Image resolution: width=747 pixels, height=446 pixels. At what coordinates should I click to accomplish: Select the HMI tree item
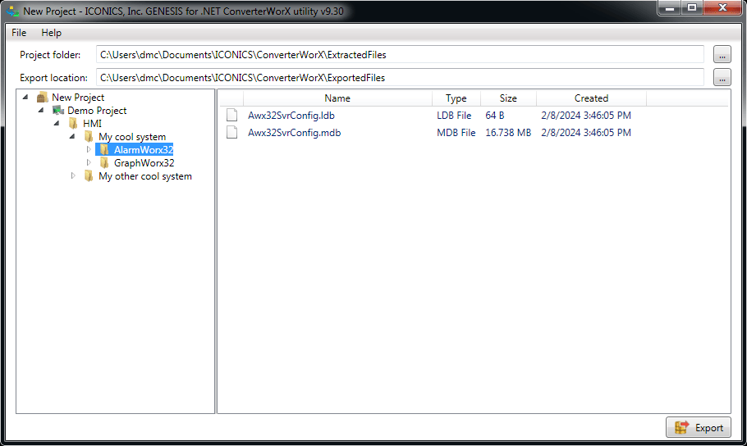pos(92,123)
